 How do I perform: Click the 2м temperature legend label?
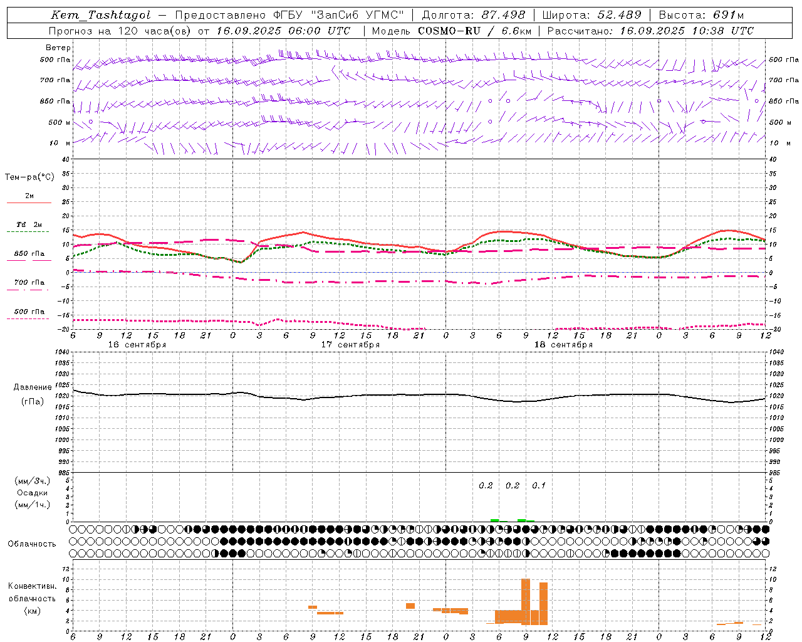[x=29, y=196]
